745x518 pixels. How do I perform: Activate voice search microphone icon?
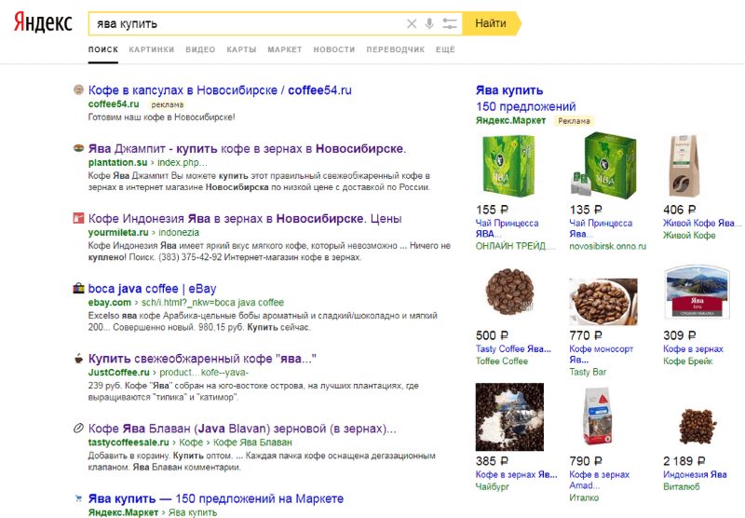(x=429, y=24)
